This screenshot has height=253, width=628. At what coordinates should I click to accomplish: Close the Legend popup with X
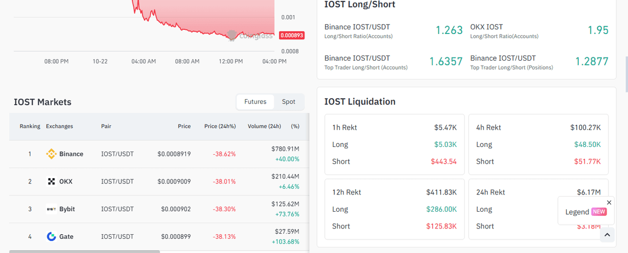[609, 202]
